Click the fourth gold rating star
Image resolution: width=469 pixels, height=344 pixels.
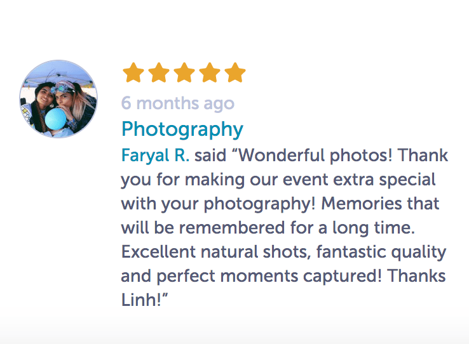pyautogui.click(x=210, y=74)
